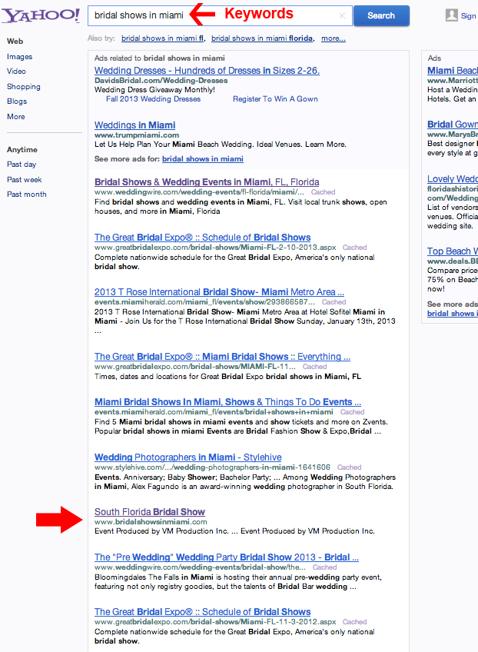Click the Yahoo! logo

(40, 15)
